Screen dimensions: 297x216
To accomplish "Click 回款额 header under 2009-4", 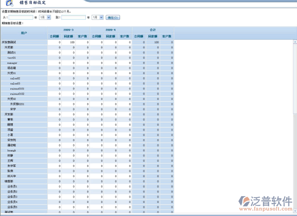I will pyautogui.click(x=111, y=36).
